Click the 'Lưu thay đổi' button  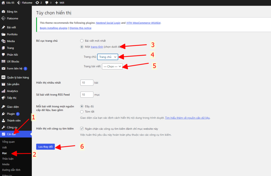(x=46, y=146)
